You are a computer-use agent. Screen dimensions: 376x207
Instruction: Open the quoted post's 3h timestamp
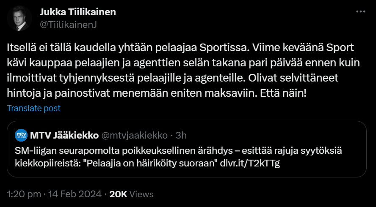coord(181,135)
